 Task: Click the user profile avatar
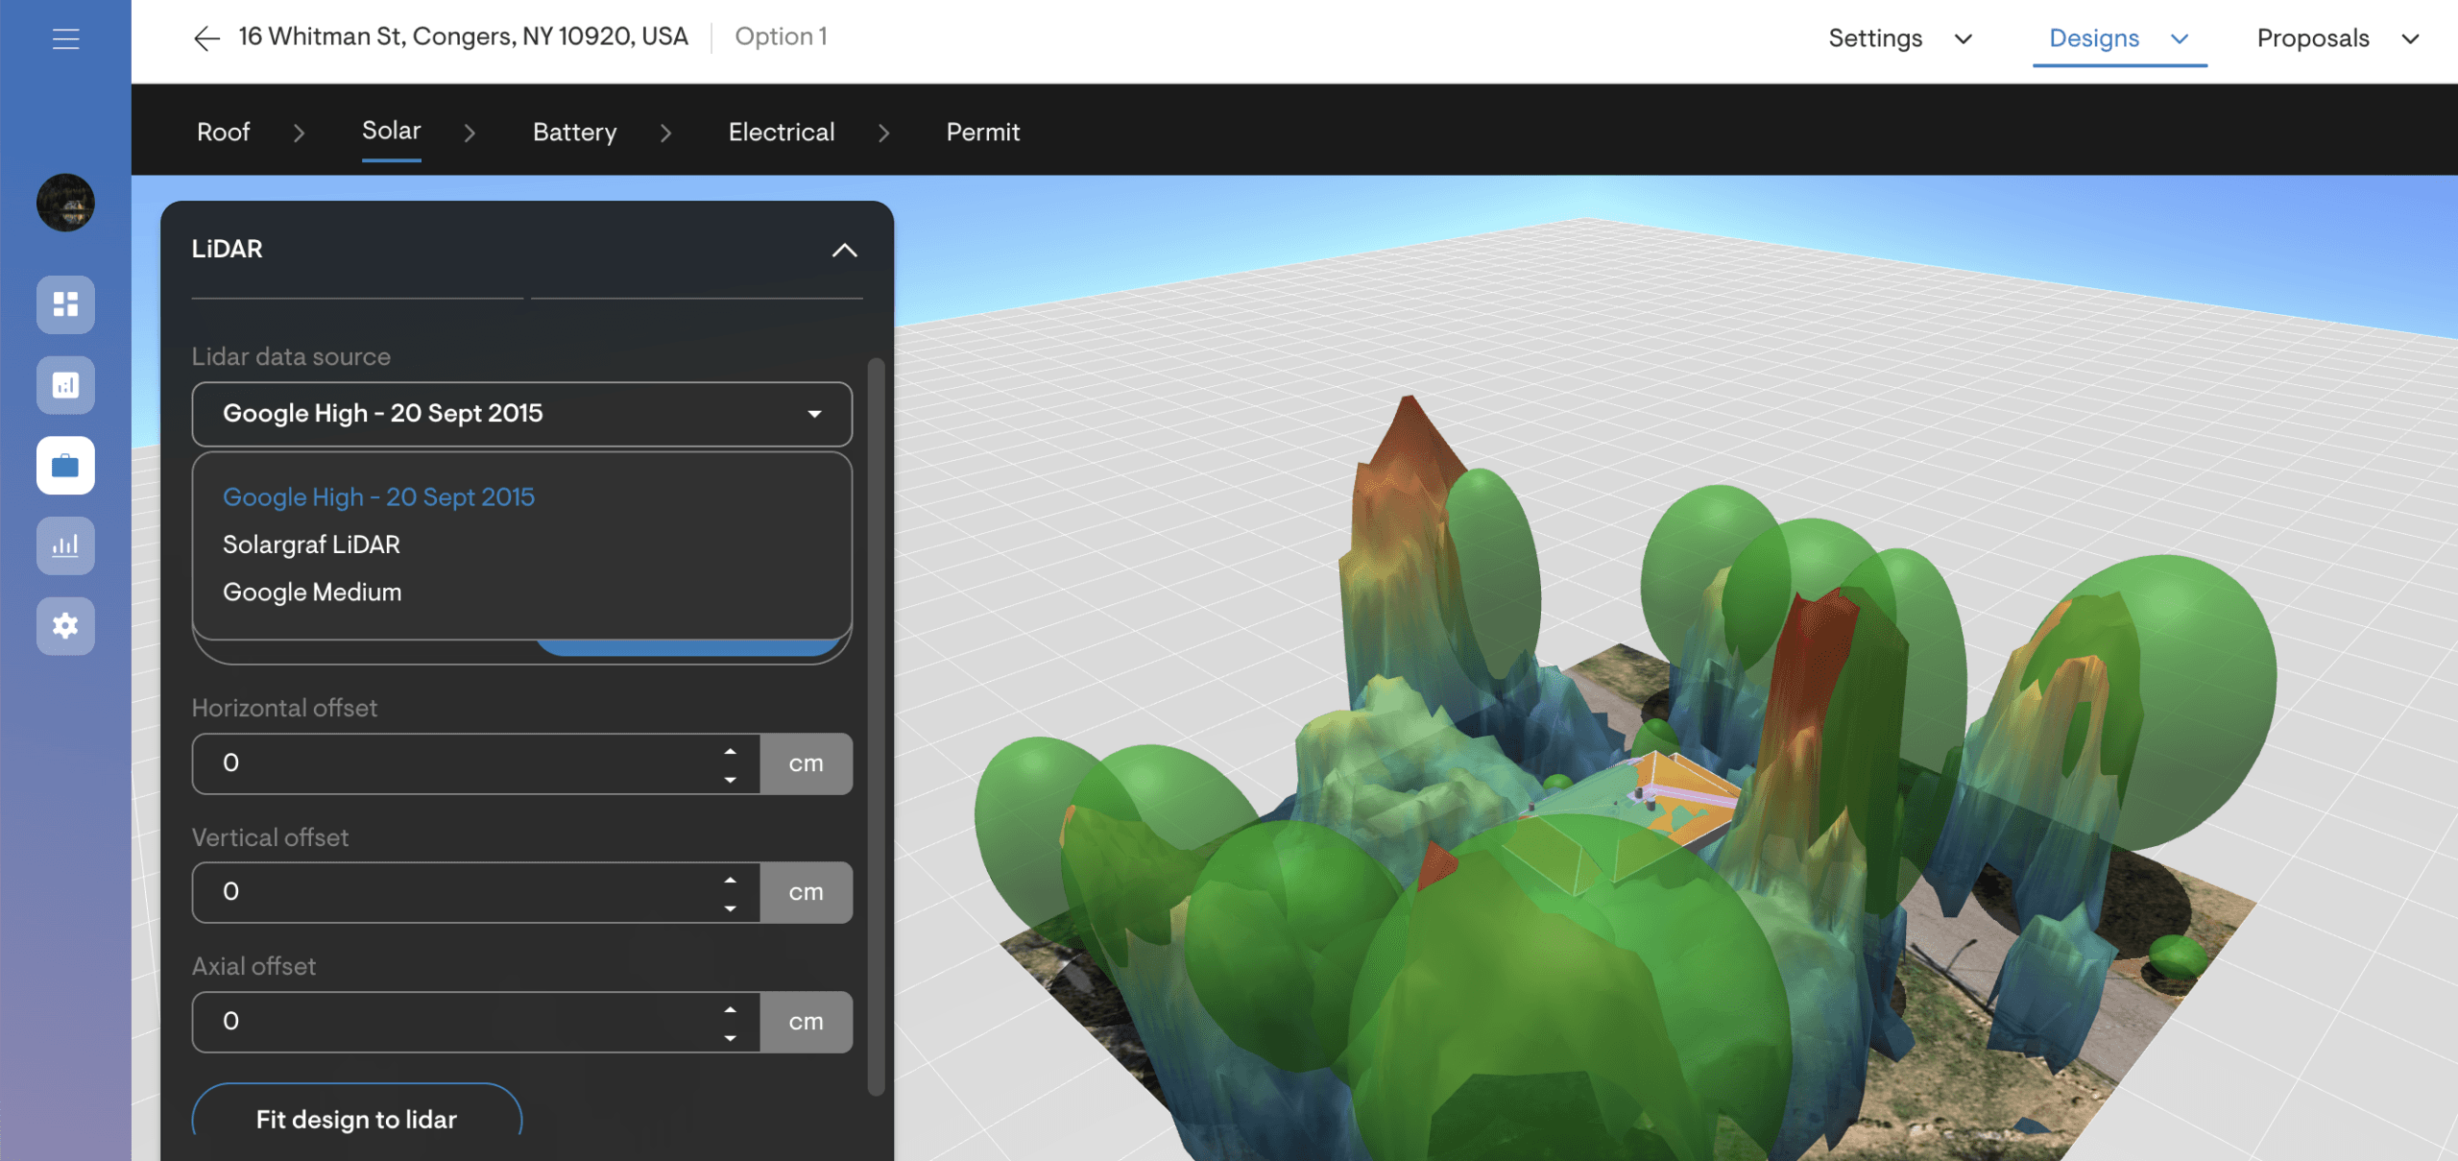point(65,203)
